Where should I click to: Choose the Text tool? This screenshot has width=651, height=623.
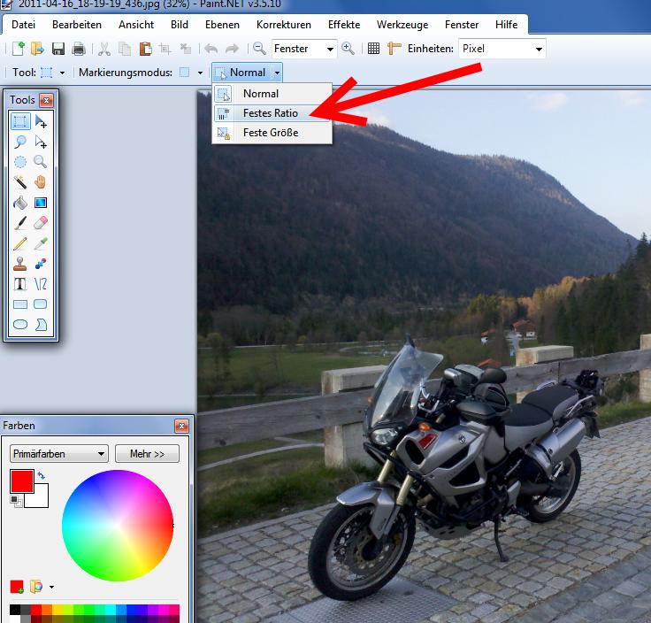20,284
